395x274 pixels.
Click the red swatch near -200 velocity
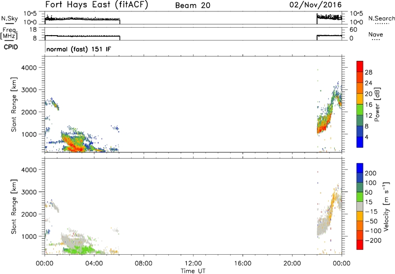click(x=360, y=245)
